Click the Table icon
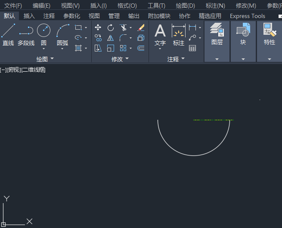This screenshot has height=228, width=282. (192, 48)
